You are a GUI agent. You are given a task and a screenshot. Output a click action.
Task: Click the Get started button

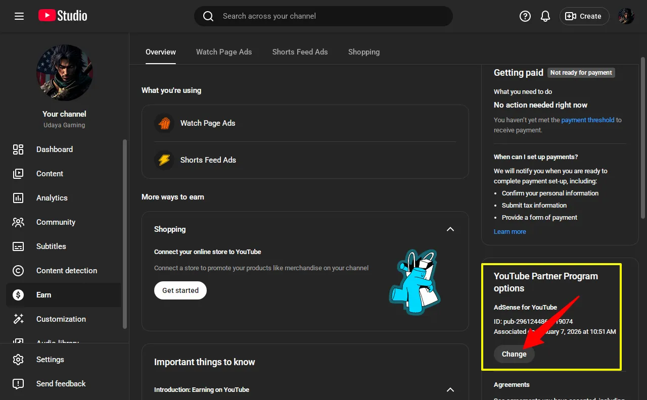pyautogui.click(x=180, y=290)
